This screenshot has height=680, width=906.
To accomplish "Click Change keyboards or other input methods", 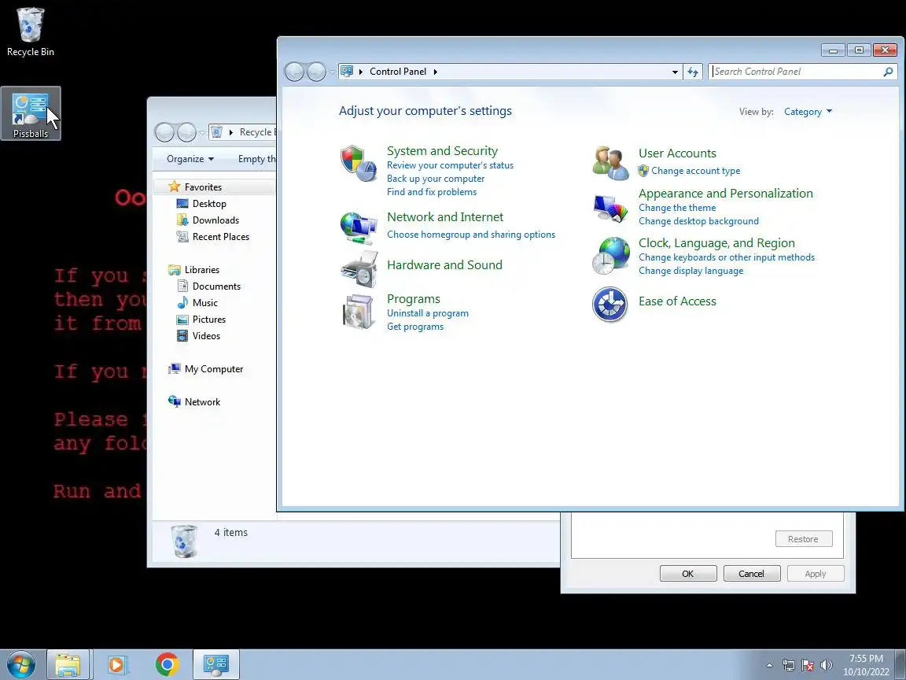I will click(x=727, y=257).
